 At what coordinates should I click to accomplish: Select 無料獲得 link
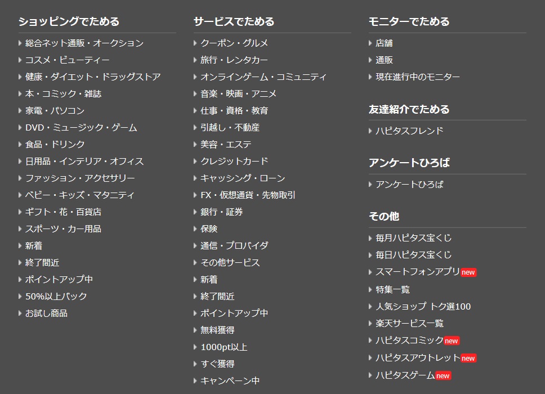pos(217,330)
